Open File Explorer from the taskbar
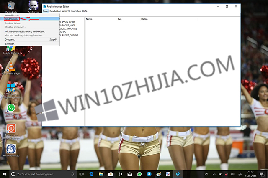The image size is (268, 178). pyautogui.click(x=101, y=174)
